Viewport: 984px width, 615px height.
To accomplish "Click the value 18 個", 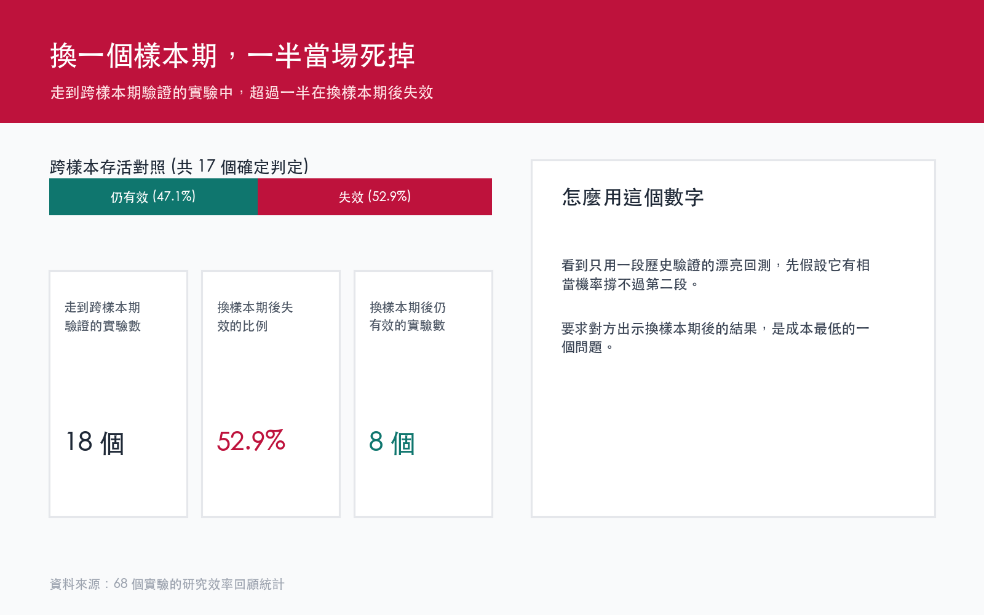I will tap(95, 442).
